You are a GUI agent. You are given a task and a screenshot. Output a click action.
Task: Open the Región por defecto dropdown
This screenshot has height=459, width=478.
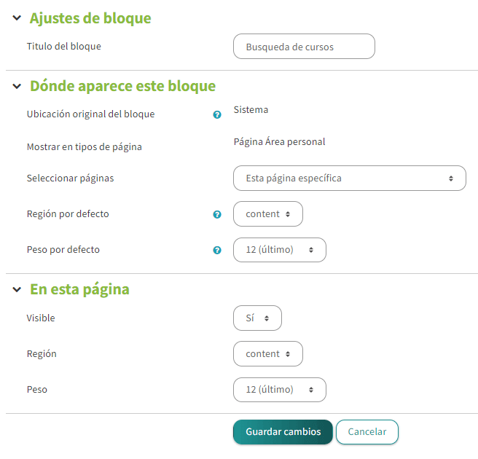tap(268, 214)
